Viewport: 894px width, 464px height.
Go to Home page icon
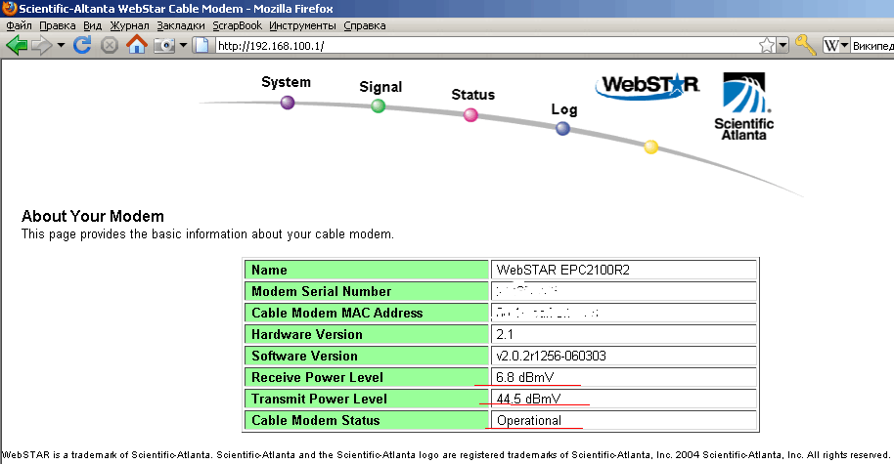[x=136, y=45]
